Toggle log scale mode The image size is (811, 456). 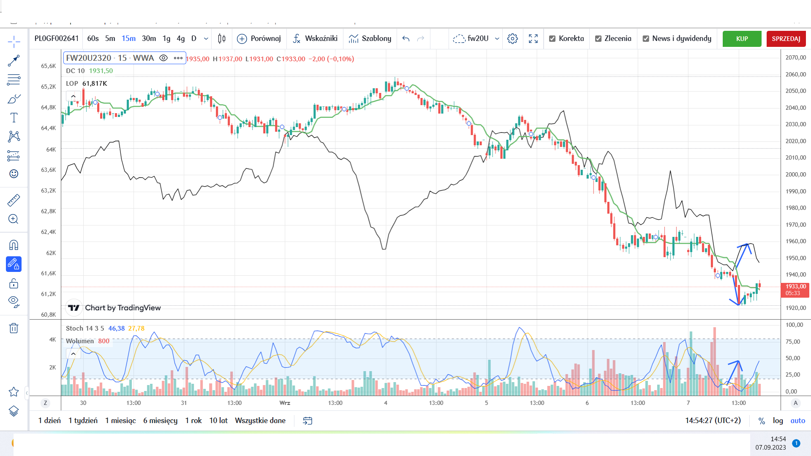pyautogui.click(x=778, y=421)
